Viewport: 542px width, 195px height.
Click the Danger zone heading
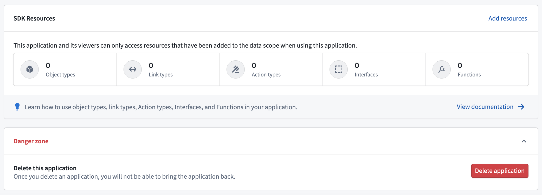coord(31,141)
